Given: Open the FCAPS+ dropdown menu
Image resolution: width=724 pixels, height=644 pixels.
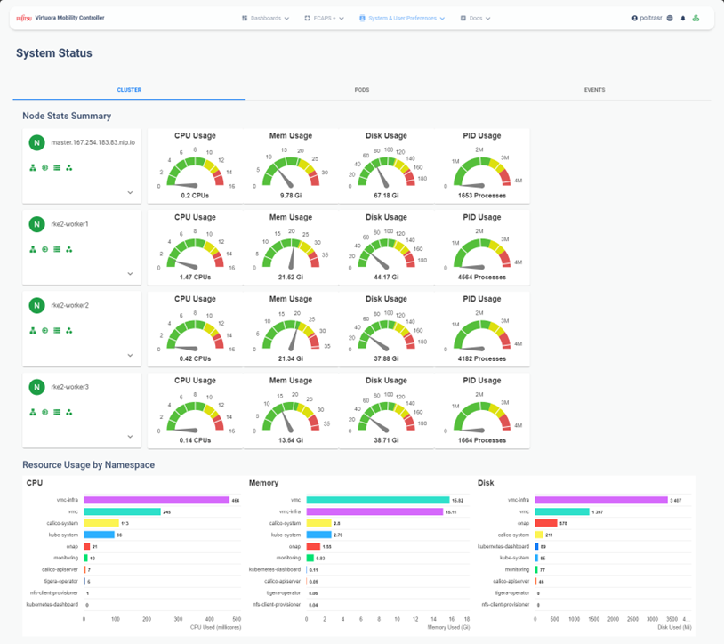Looking at the screenshot, I should point(324,18).
